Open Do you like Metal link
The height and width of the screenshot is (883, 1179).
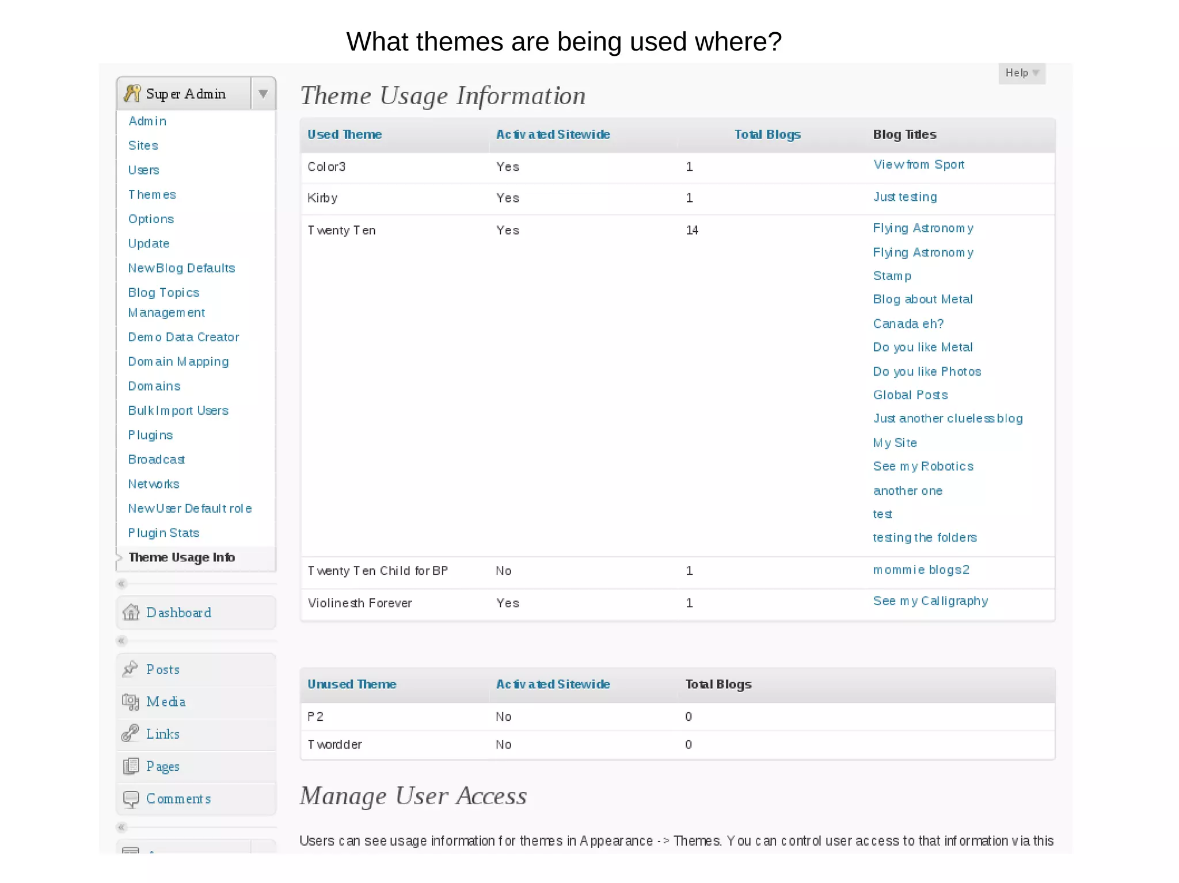923,347
